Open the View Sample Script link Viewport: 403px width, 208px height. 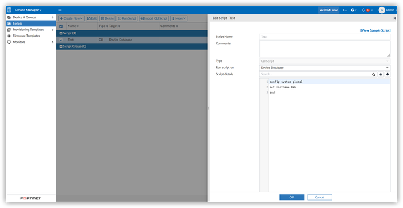tap(375, 30)
